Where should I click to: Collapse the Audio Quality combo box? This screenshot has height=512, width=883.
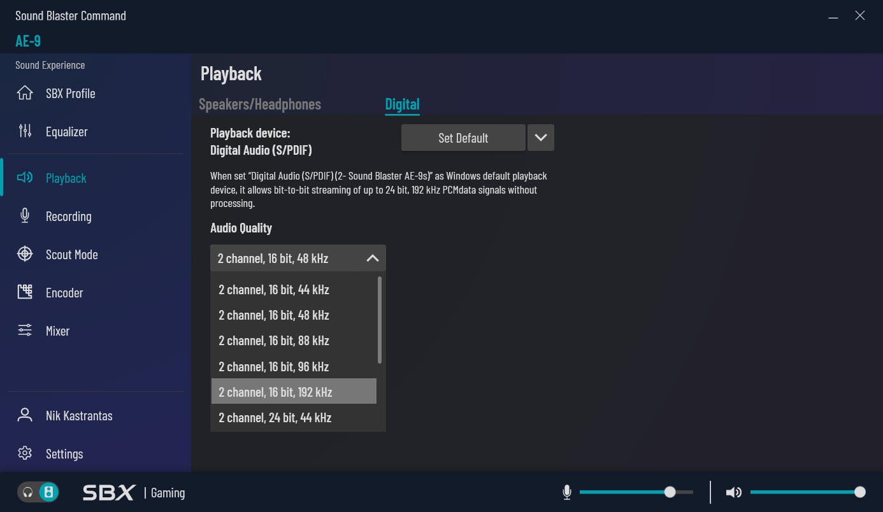298,258
